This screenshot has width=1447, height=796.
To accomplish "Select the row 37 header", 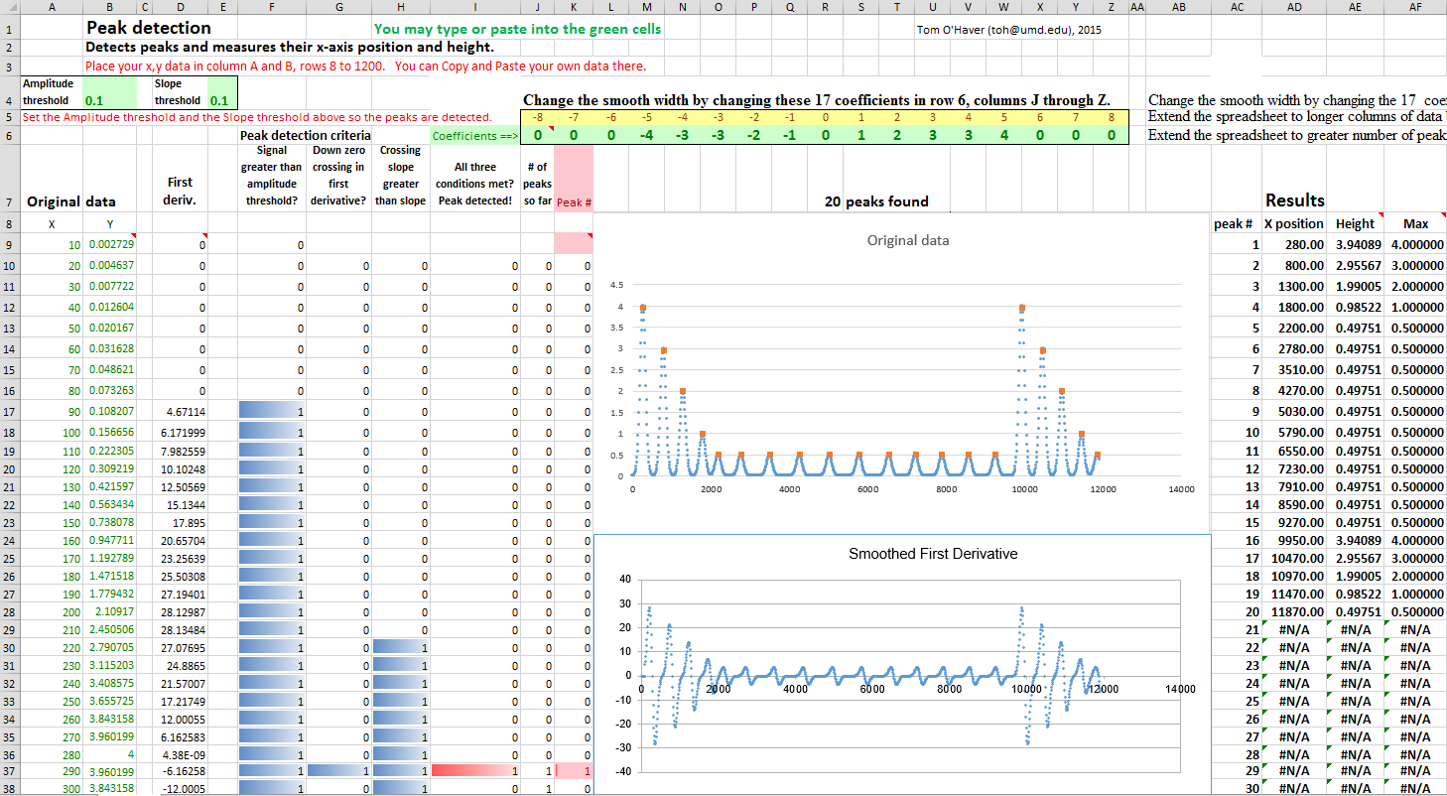I will (9, 771).
